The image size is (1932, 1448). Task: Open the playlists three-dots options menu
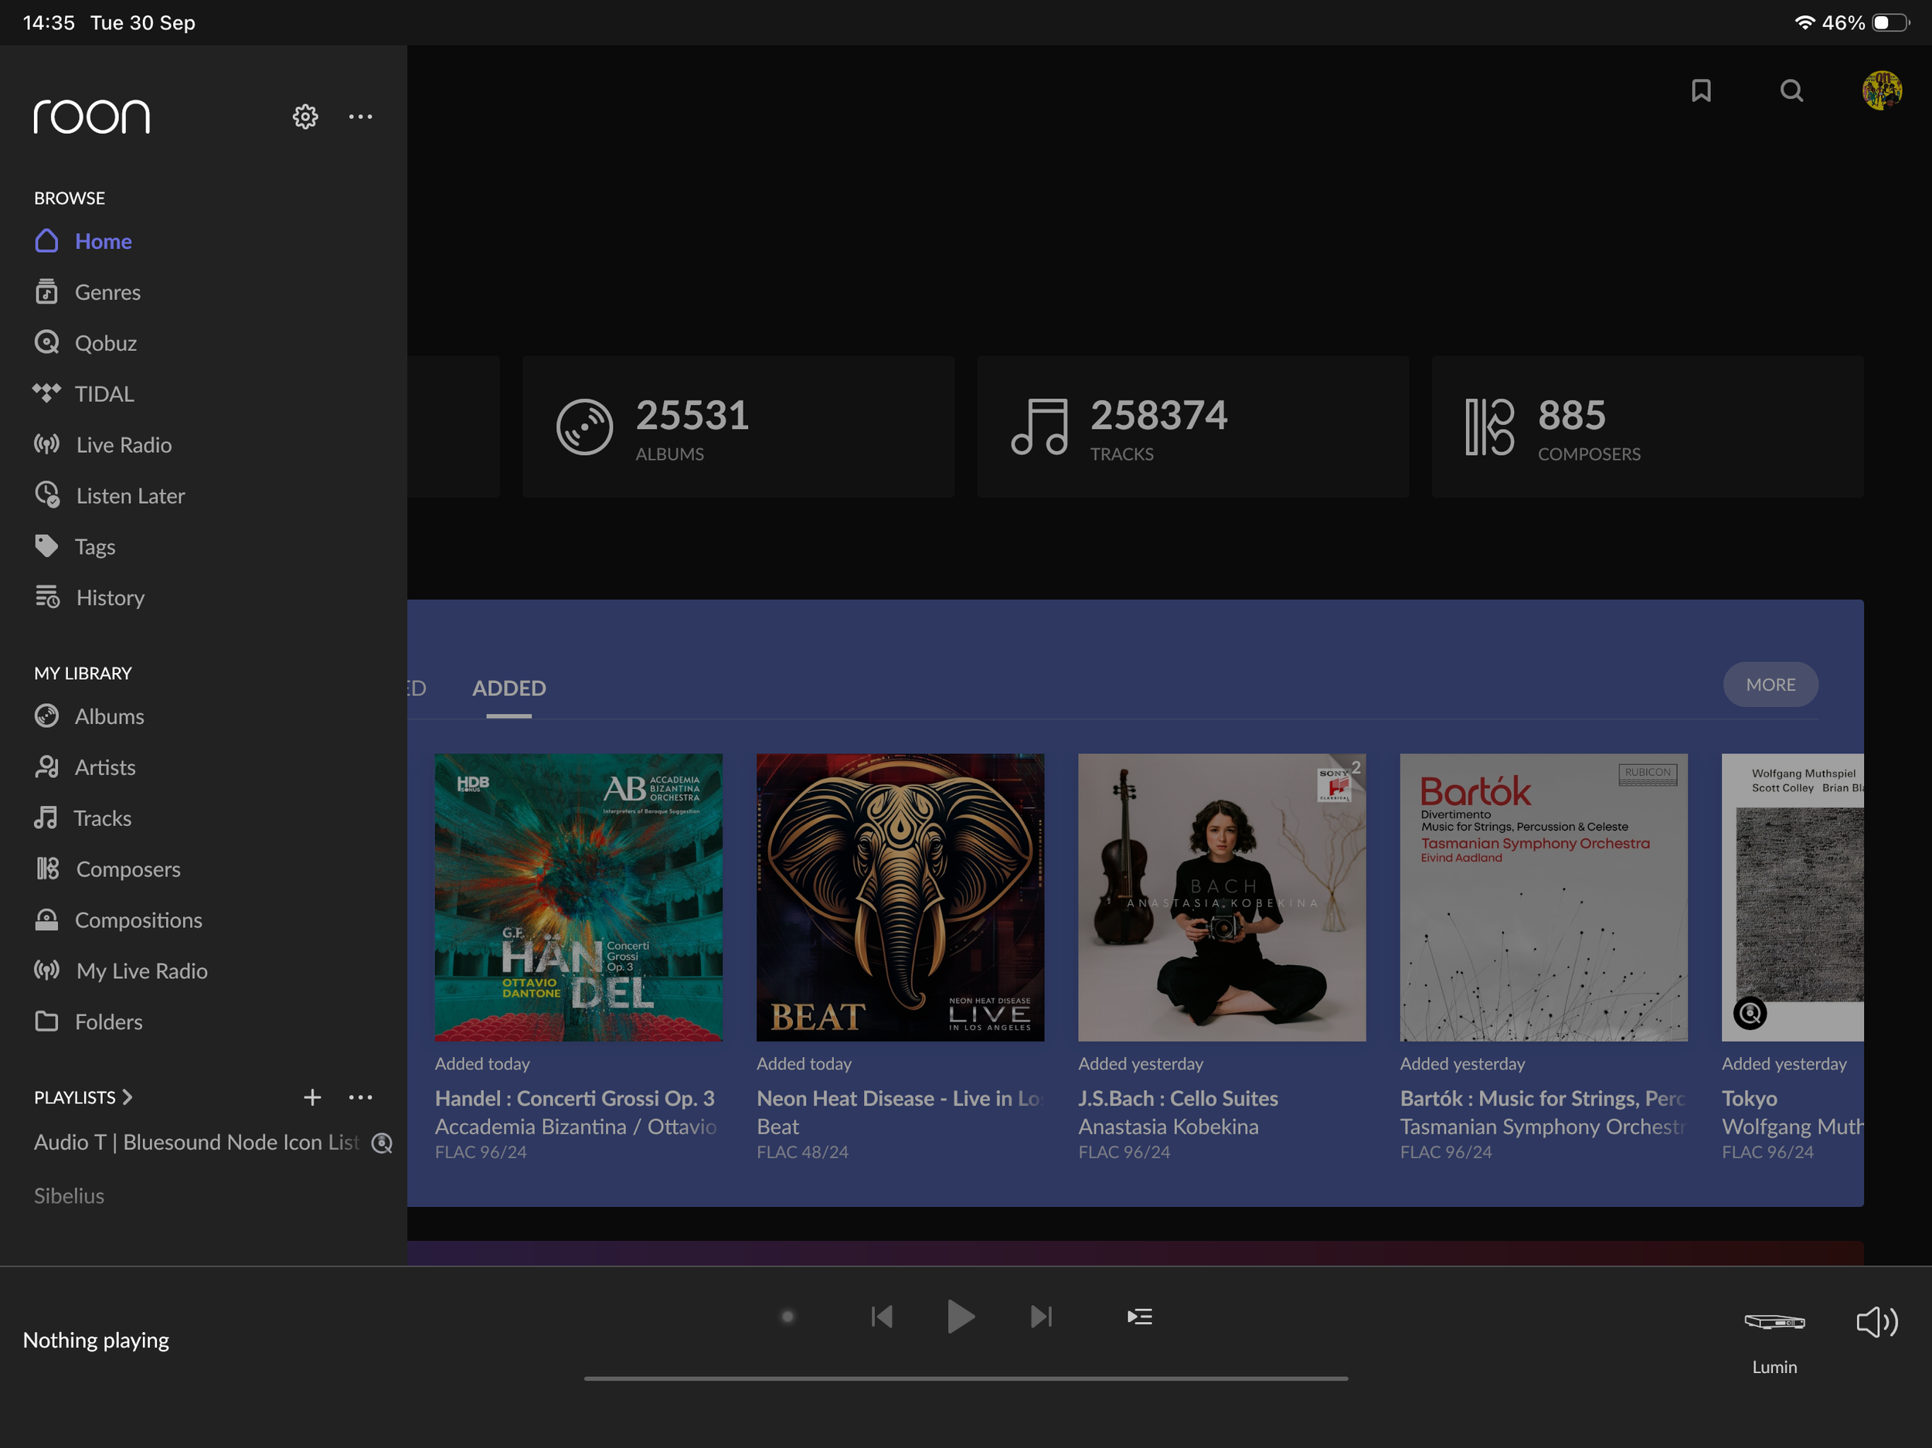(361, 1097)
